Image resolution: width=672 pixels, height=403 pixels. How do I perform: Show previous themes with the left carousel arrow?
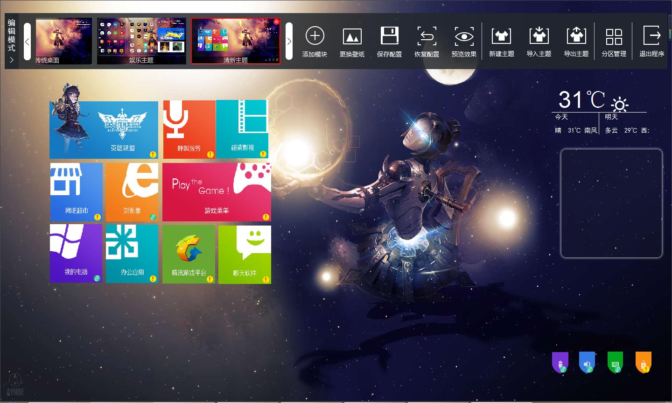(27, 41)
